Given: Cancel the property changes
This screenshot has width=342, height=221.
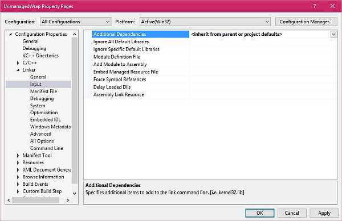Looking at the screenshot, I should point(292,213).
